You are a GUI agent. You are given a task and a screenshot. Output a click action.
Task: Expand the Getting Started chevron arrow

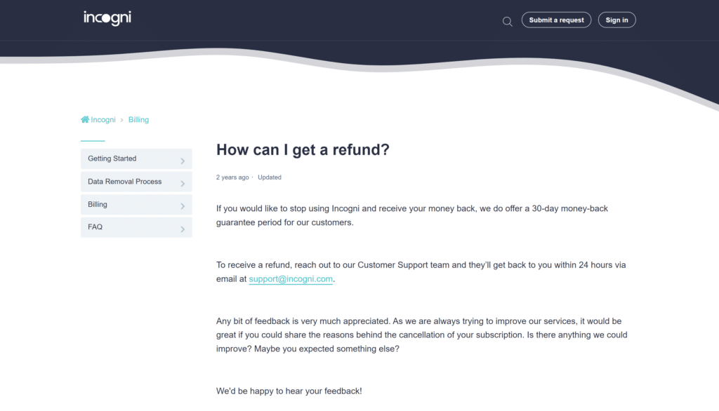(x=183, y=161)
